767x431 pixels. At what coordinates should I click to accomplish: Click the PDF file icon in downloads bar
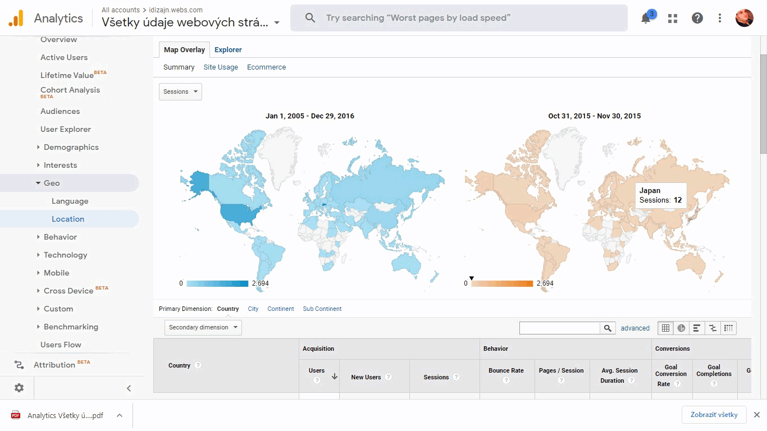(16, 415)
